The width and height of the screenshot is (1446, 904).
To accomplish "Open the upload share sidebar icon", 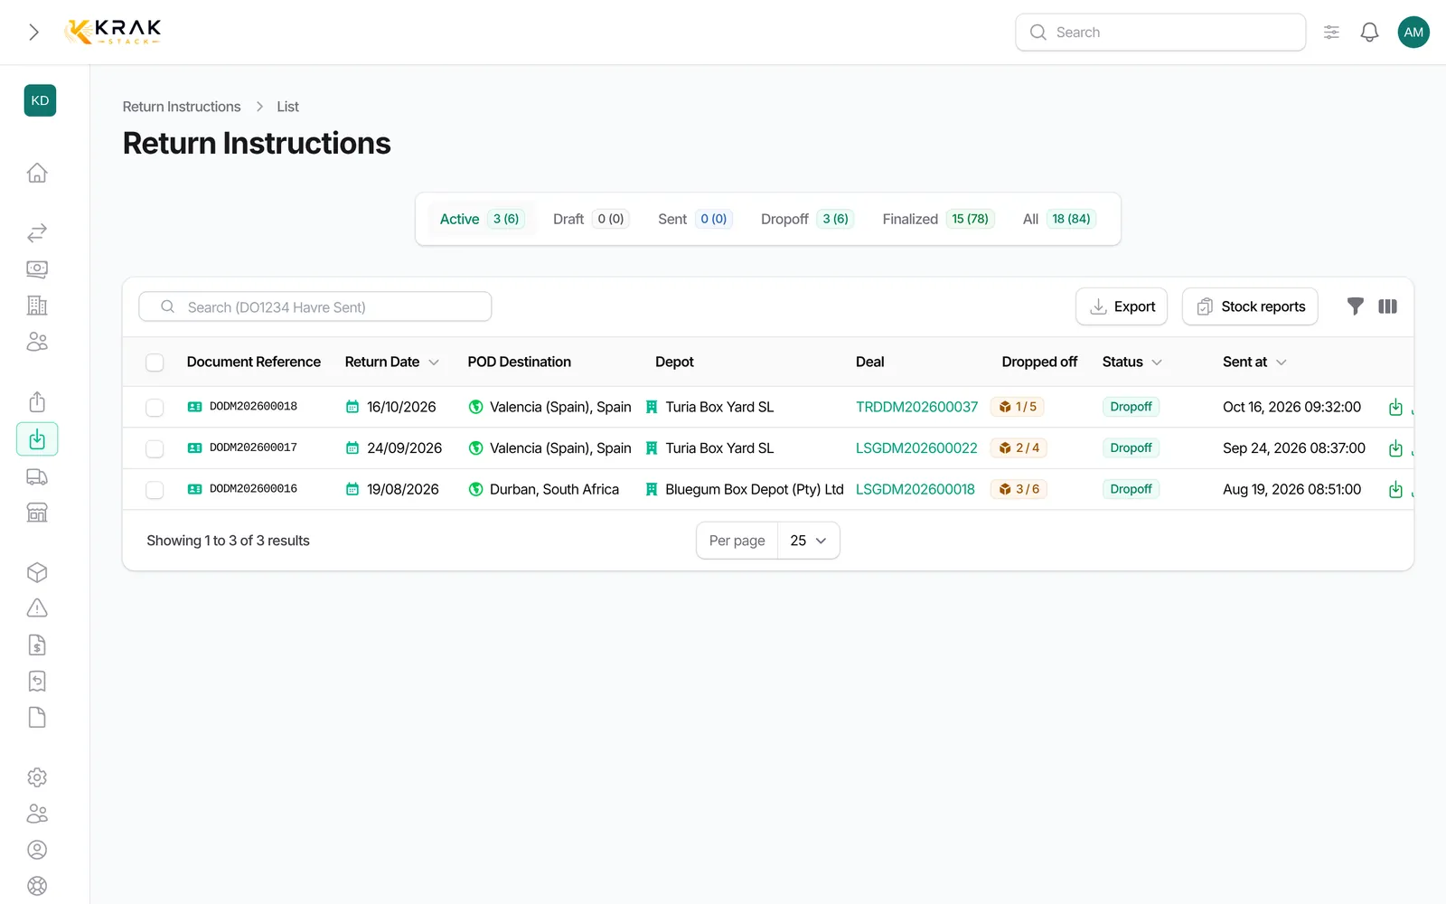I will click(x=37, y=401).
